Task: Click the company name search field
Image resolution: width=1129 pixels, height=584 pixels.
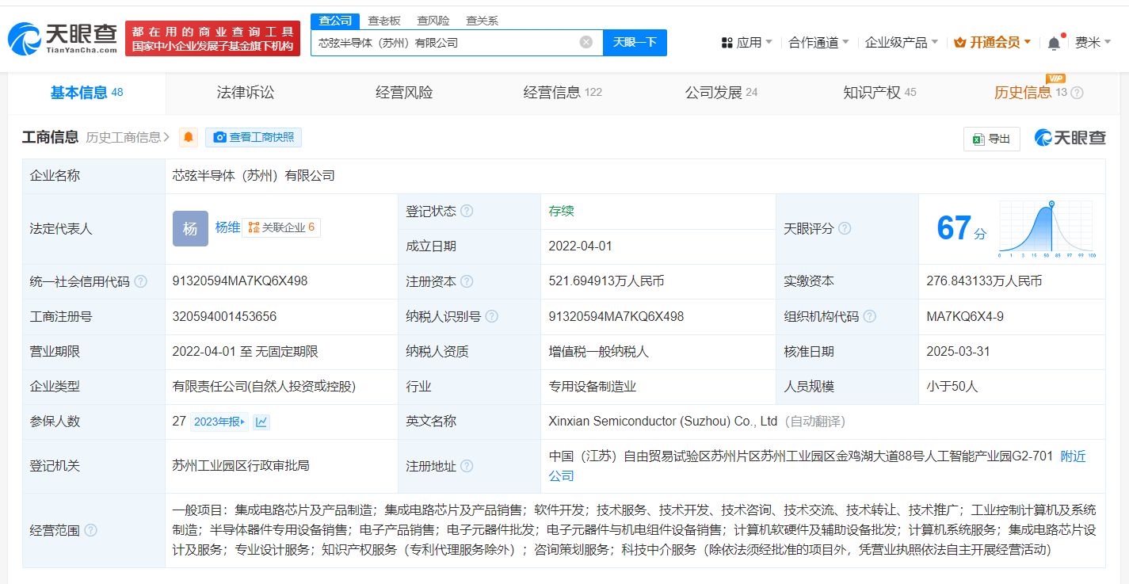Action: [x=444, y=43]
